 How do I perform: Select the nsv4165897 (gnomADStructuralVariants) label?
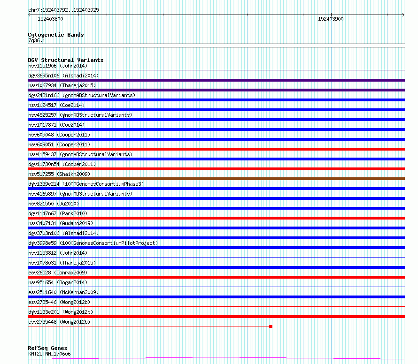coord(80,194)
